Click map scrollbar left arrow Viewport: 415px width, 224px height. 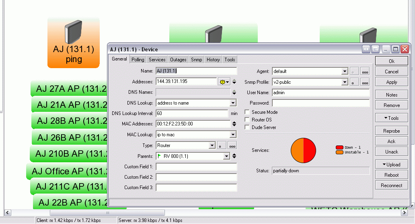point(8,213)
